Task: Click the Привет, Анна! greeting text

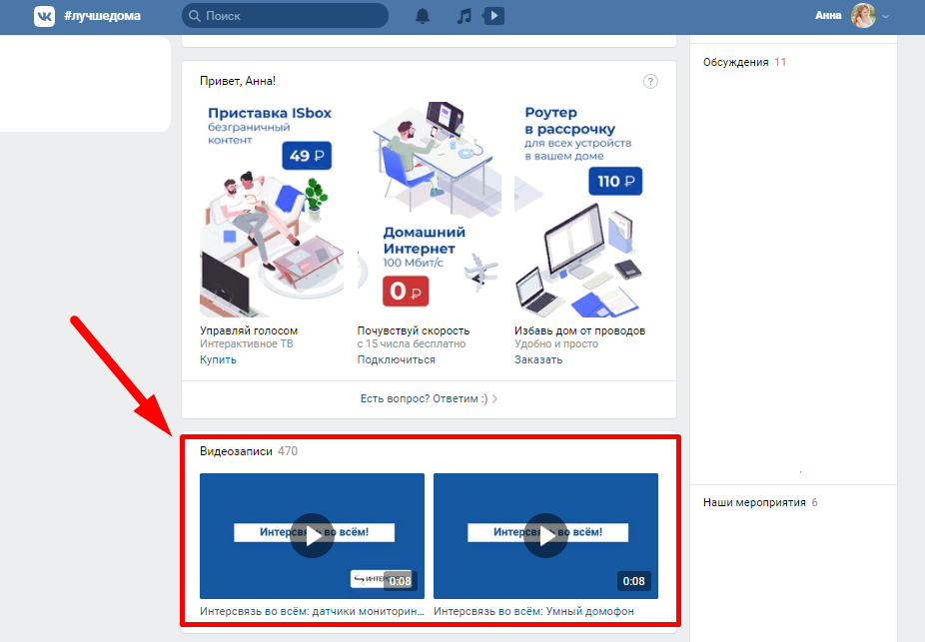Action: click(x=237, y=81)
